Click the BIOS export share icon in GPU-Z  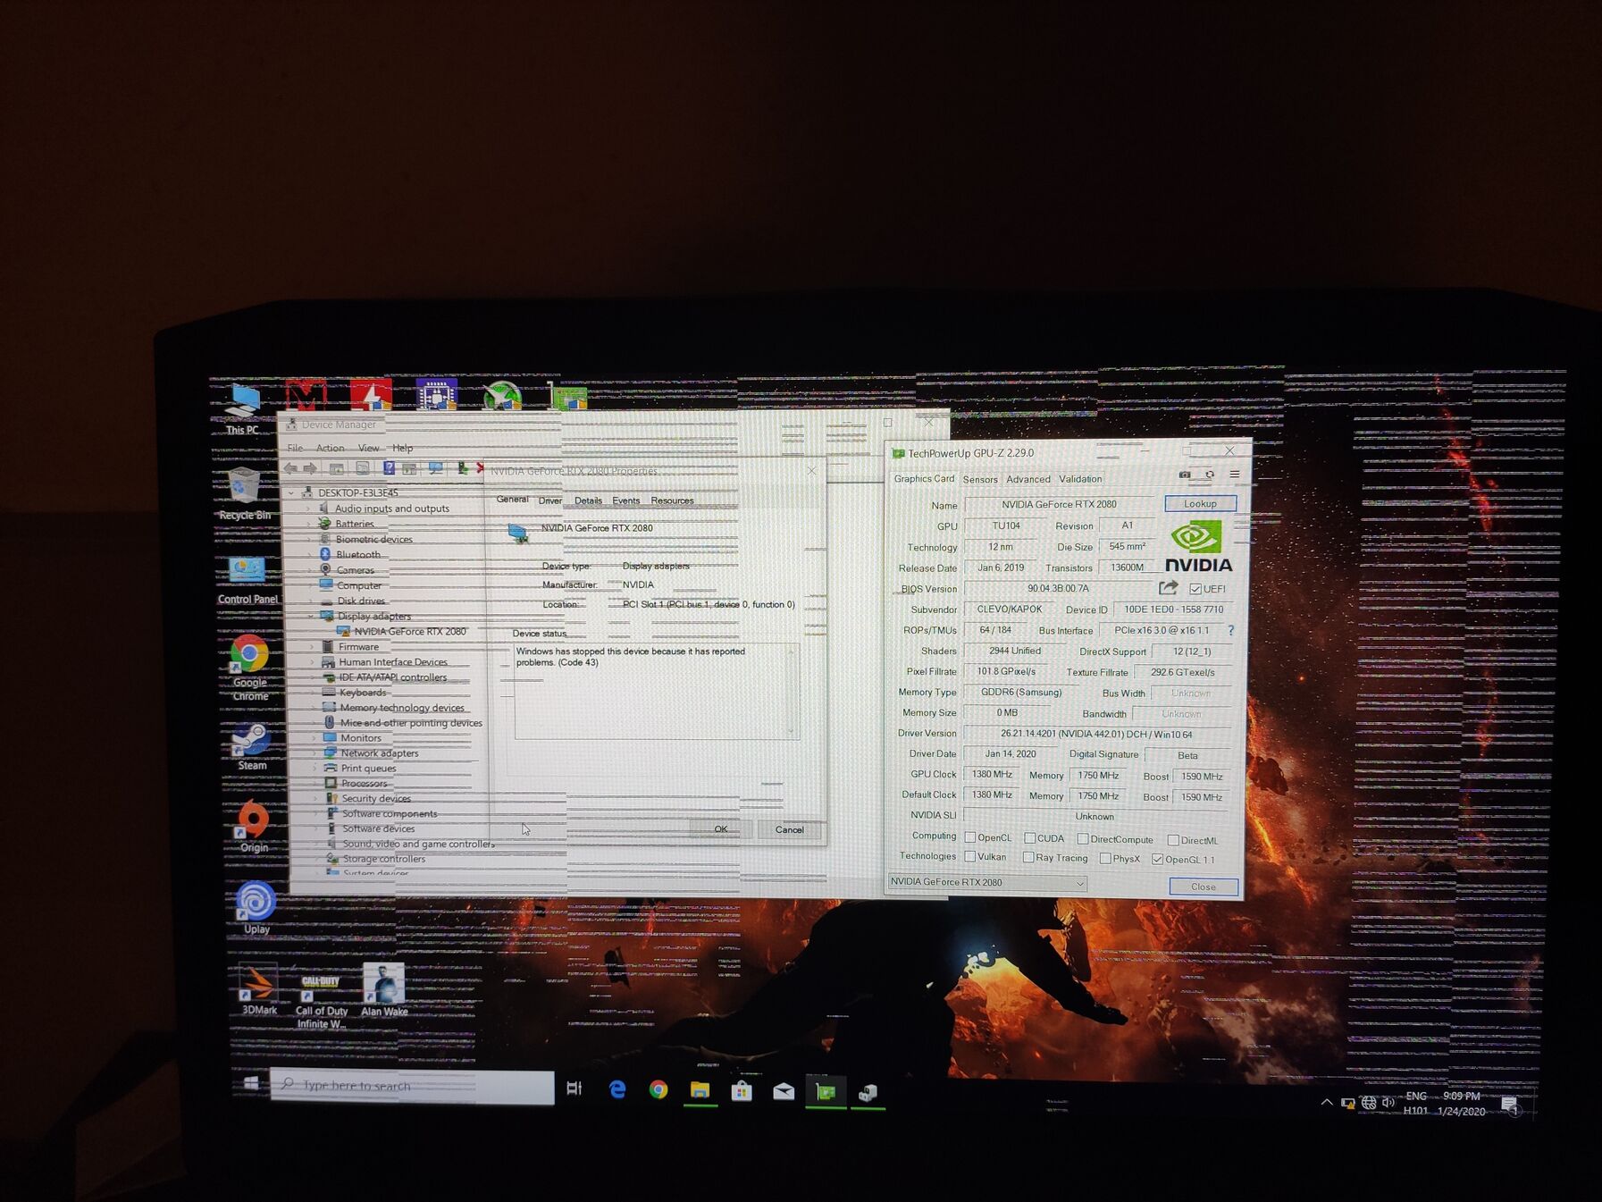pyautogui.click(x=1168, y=588)
